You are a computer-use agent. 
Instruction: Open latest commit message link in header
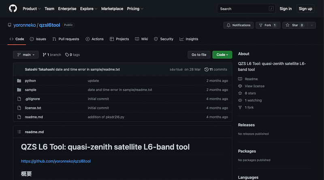tap(87, 69)
